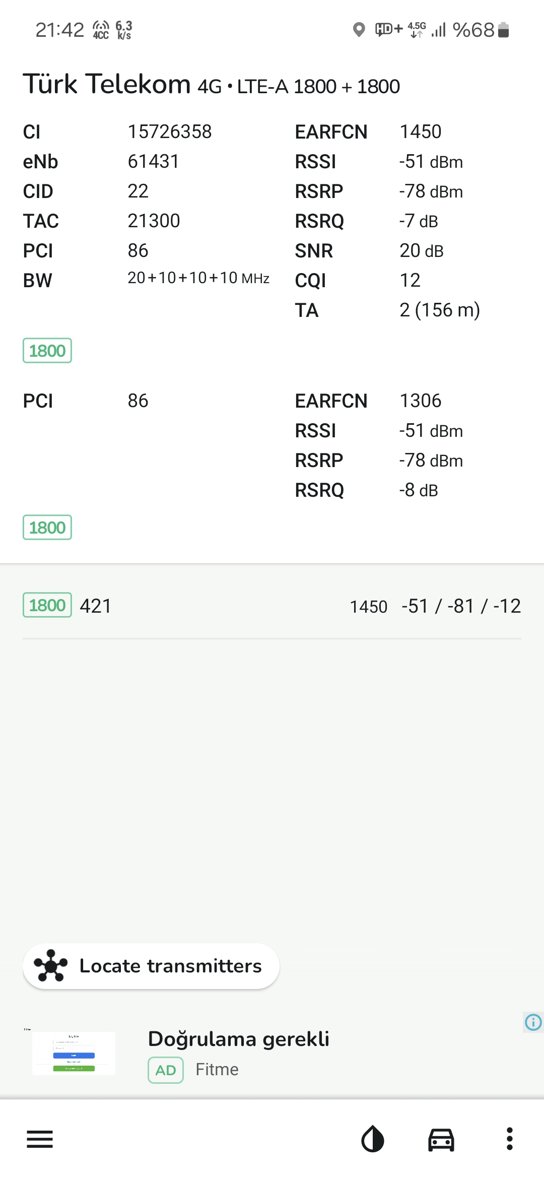Tap the eNb value 61431
This screenshot has height=1179, width=544.
(154, 162)
